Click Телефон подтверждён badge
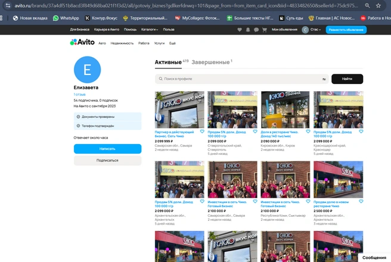 click(x=107, y=126)
